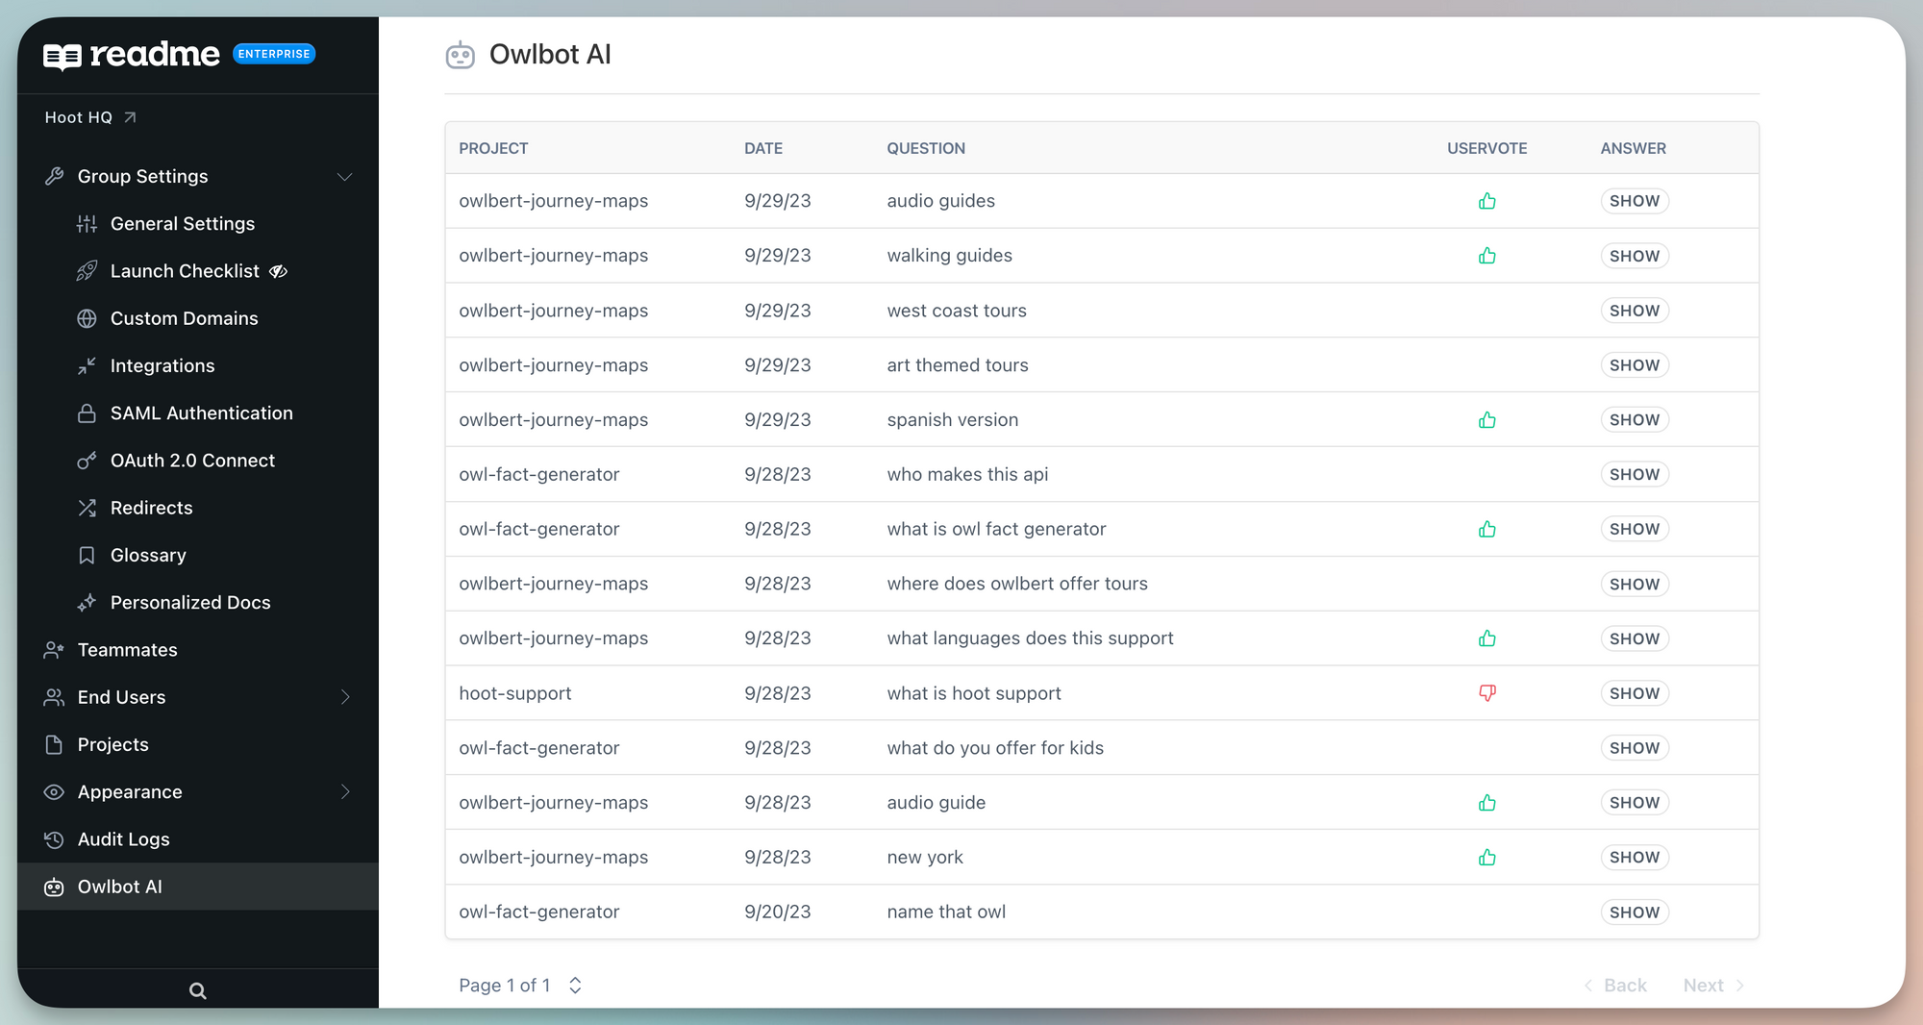This screenshot has width=1923, height=1025.
Task: Click the Owlbot AI header robot icon
Action: point(461,55)
